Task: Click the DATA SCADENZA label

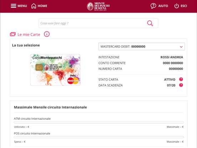Action: [x=111, y=85]
